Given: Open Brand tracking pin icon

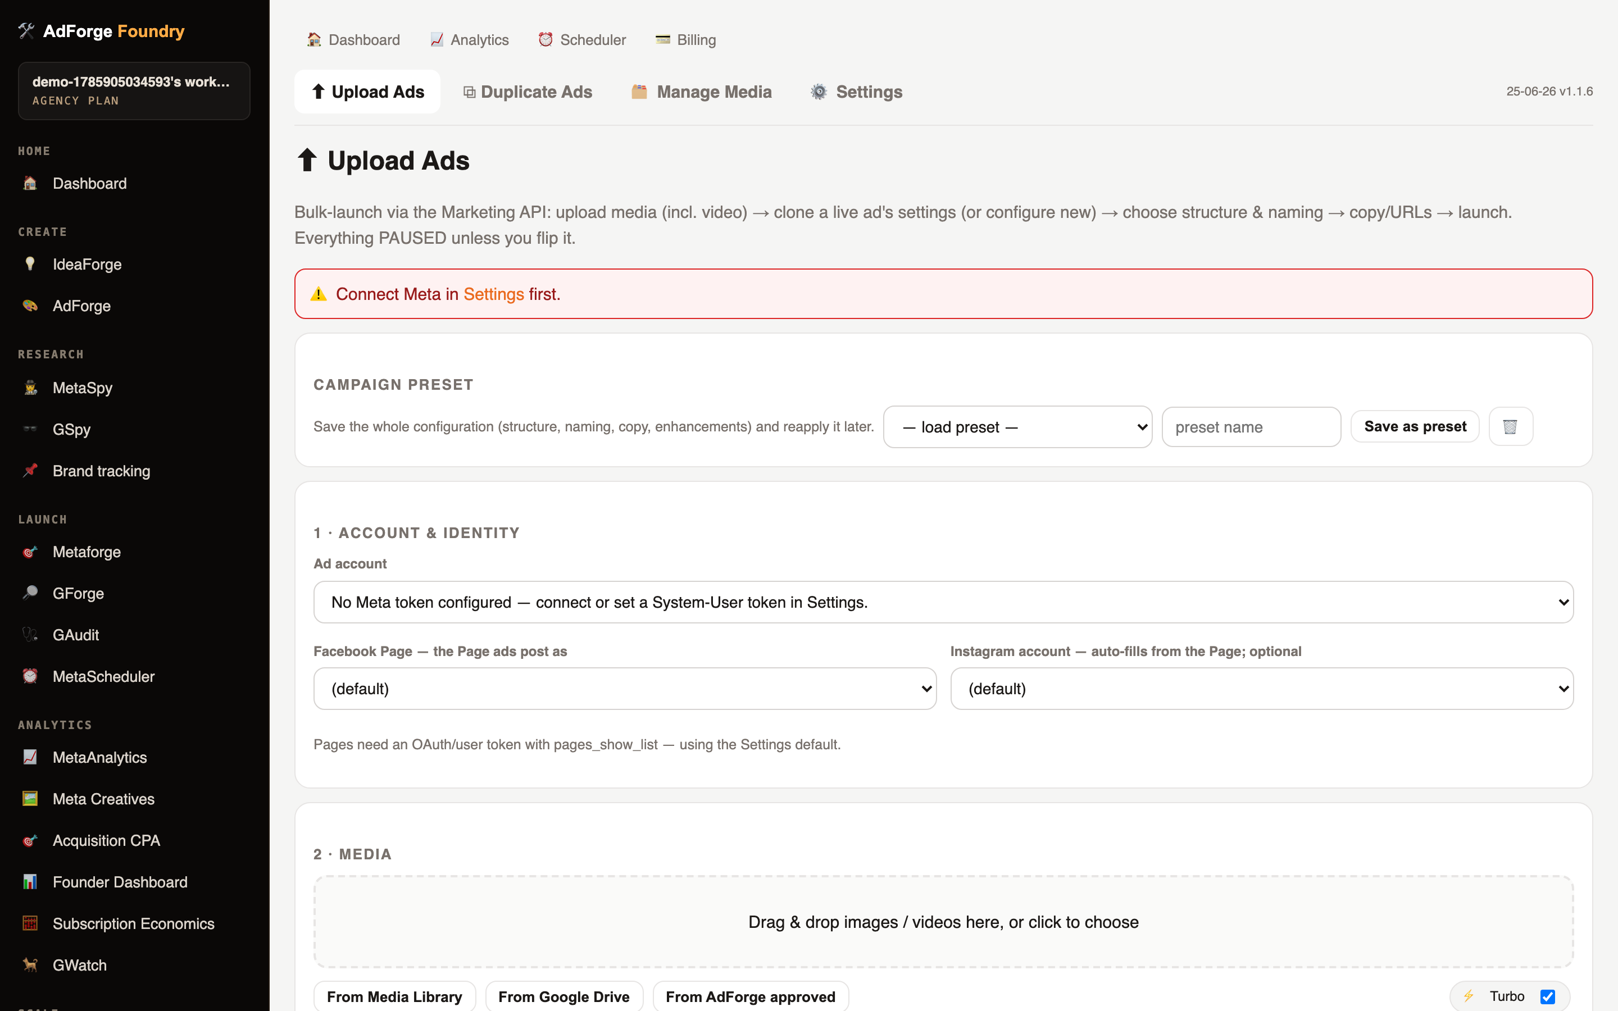Looking at the screenshot, I should click(30, 471).
